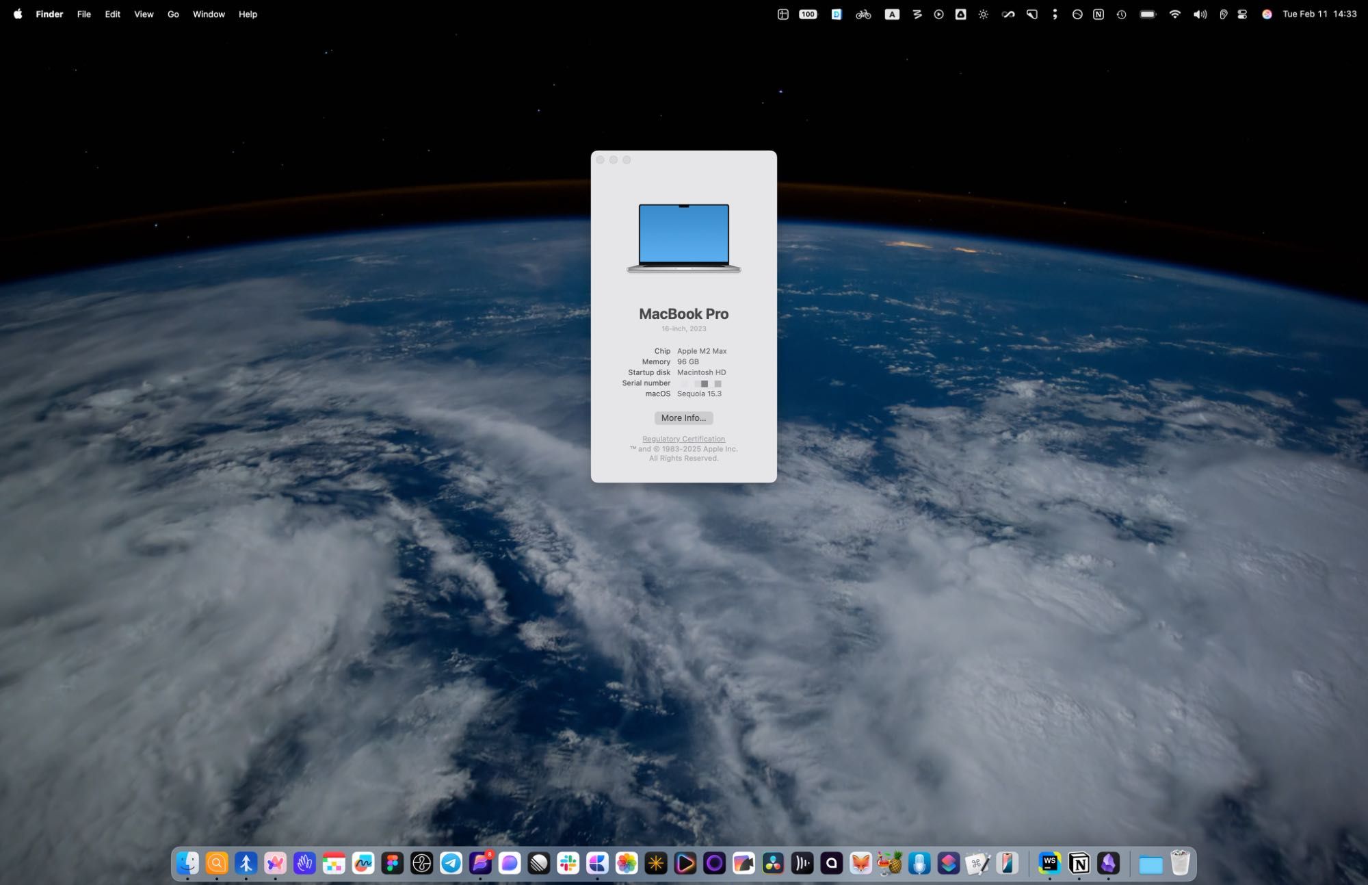Screen dimensions: 1368x885
Task: Open the Edit menu
Action: (x=112, y=14)
